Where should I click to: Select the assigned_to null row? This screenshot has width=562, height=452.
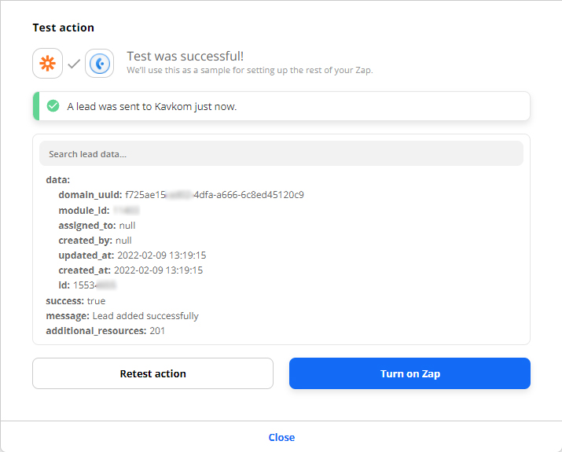97,225
